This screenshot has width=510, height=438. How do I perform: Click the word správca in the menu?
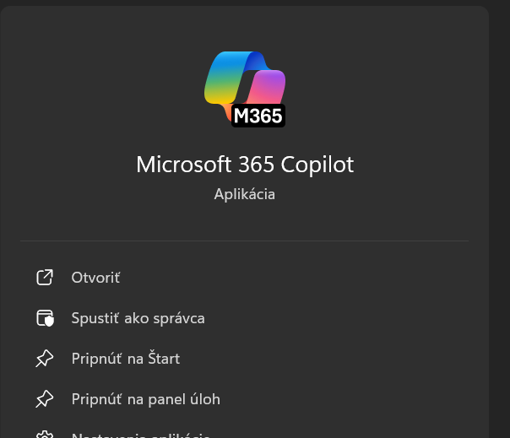pos(177,318)
